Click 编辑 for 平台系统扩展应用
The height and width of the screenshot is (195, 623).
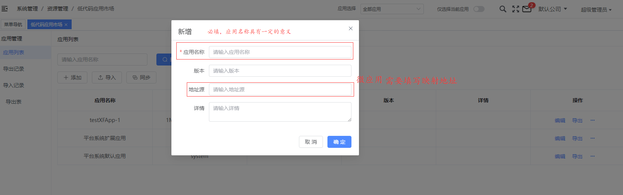point(560,138)
